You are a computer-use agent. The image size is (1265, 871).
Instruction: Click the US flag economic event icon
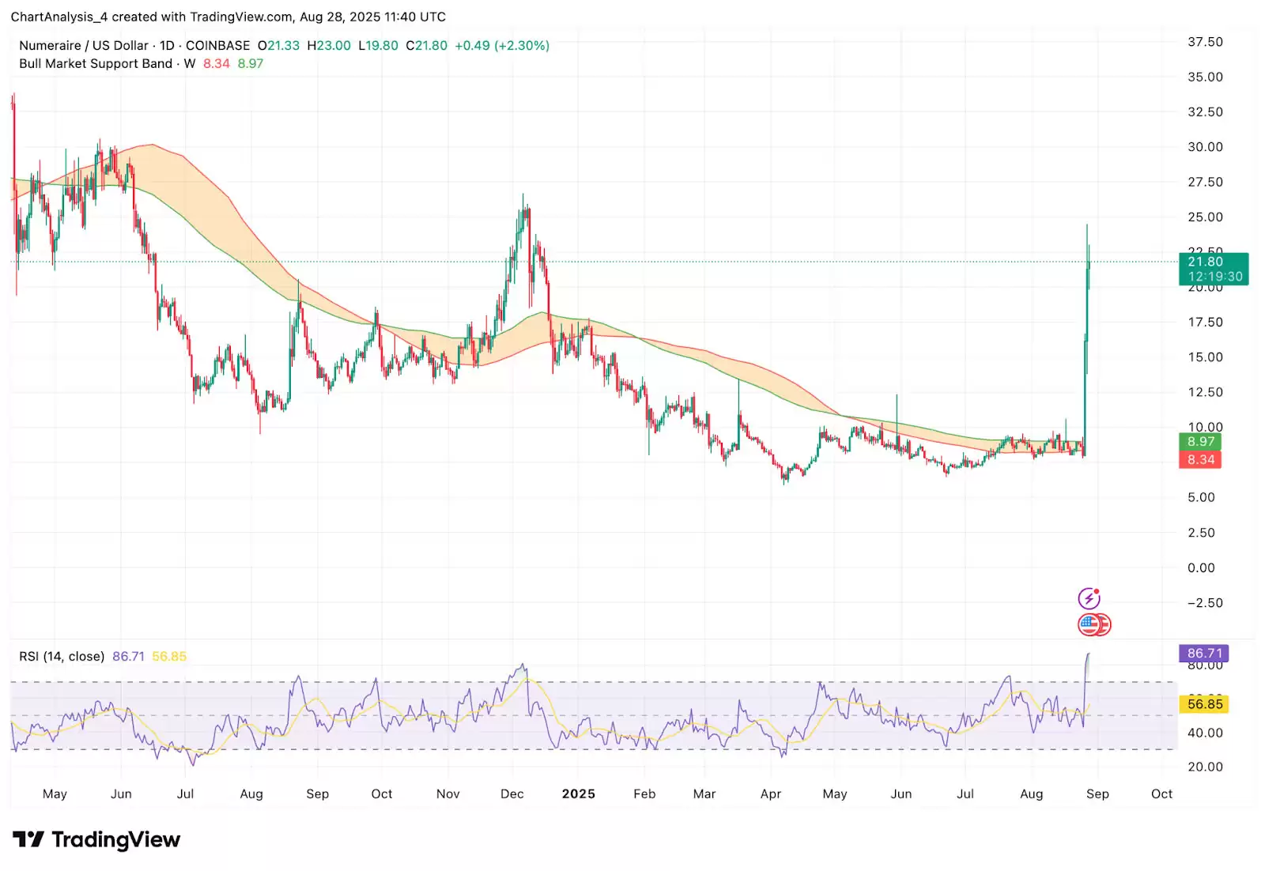1091,624
